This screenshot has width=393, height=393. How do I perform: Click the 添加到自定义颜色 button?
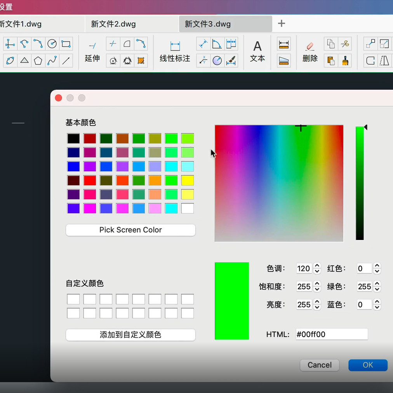[x=130, y=335]
